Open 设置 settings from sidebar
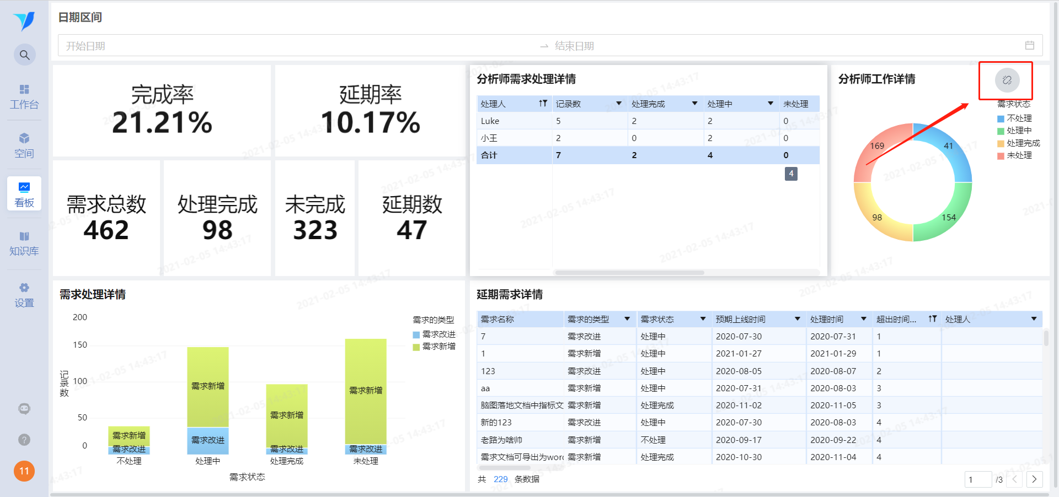The width and height of the screenshot is (1059, 497). tap(24, 295)
